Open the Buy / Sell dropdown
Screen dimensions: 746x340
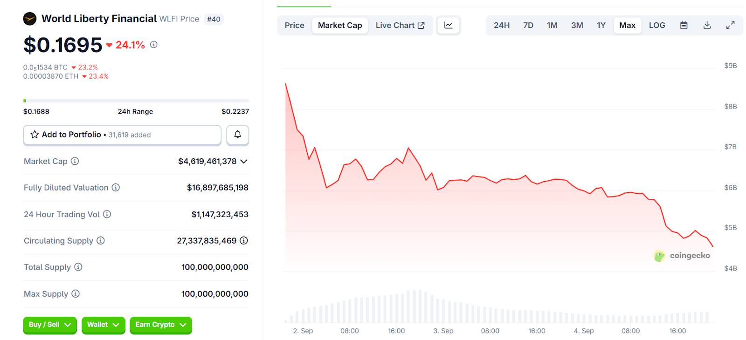50,325
